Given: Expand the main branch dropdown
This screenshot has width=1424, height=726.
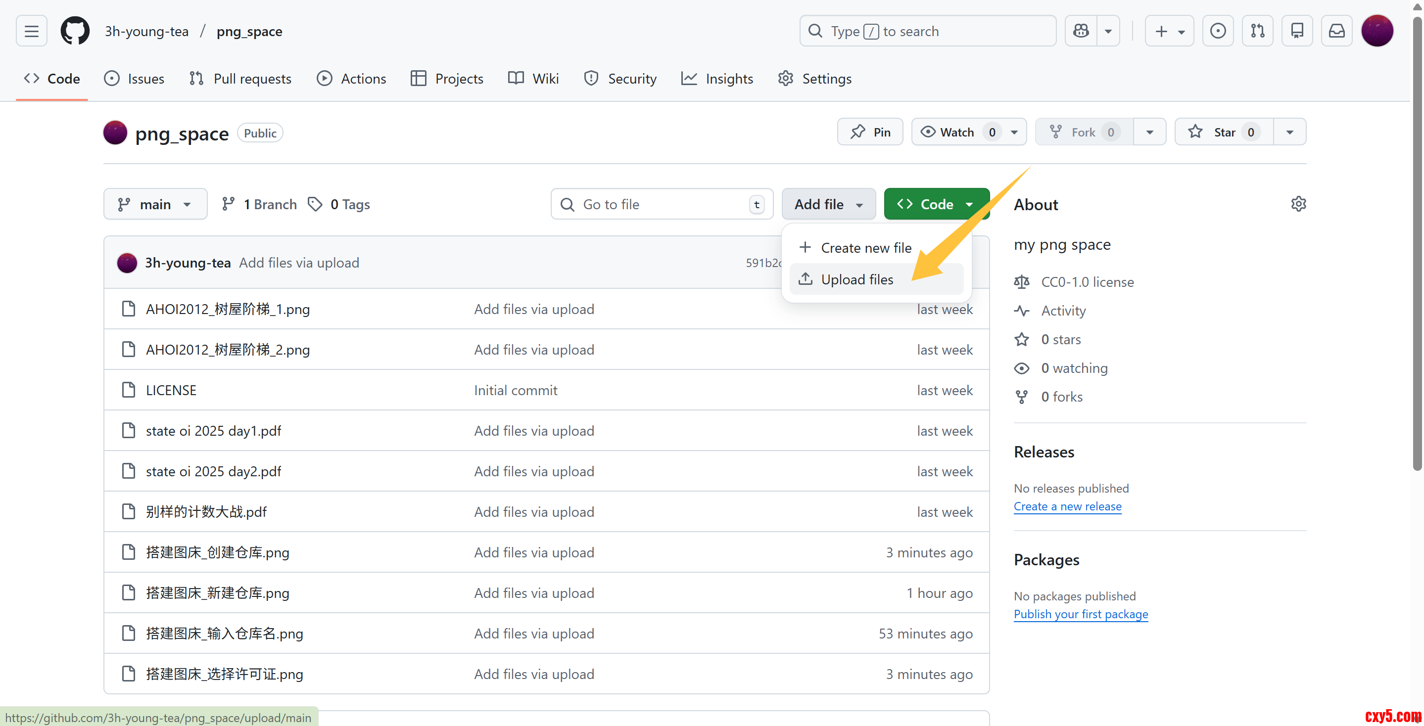Looking at the screenshot, I should [x=155, y=204].
